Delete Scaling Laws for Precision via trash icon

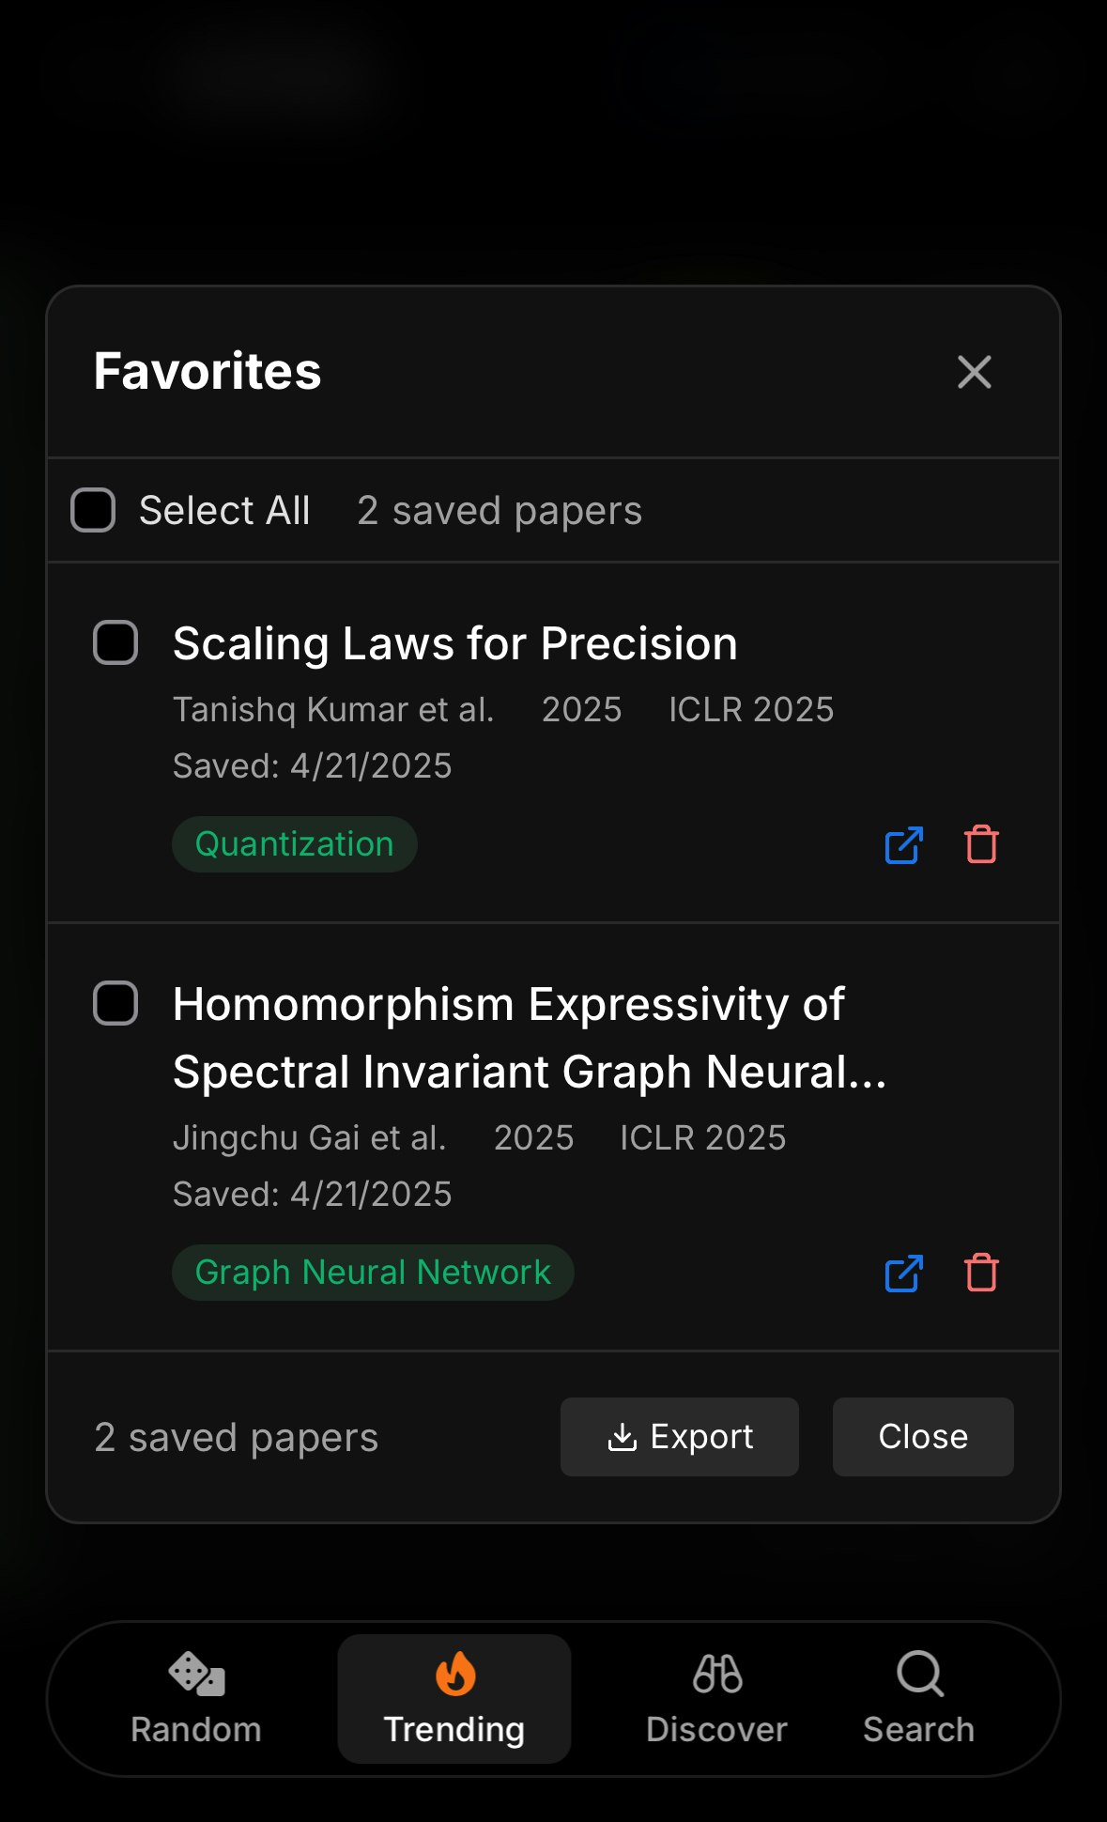[981, 844]
